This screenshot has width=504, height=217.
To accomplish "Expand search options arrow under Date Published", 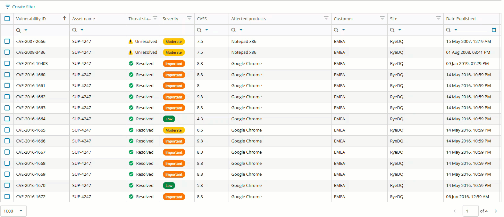I will [456, 30].
